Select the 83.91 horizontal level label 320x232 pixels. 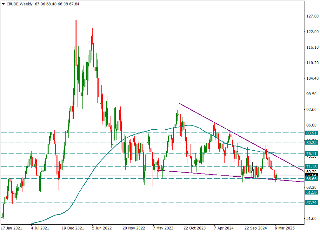coord(311,133)
